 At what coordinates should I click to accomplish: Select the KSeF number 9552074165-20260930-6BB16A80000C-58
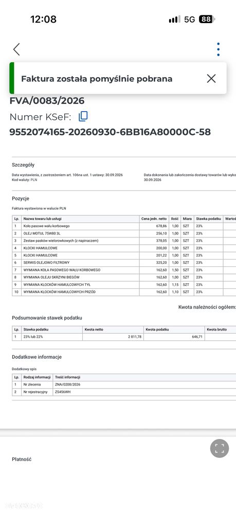(x=110, y=132)
